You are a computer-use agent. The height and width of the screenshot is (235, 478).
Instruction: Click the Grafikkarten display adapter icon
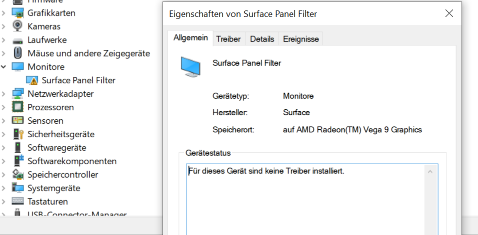point(17,13)
